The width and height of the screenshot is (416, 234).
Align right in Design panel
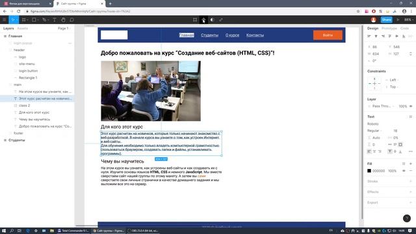pos(383,36)
